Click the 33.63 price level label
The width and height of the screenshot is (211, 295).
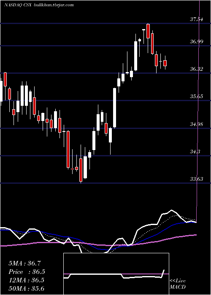197,179
